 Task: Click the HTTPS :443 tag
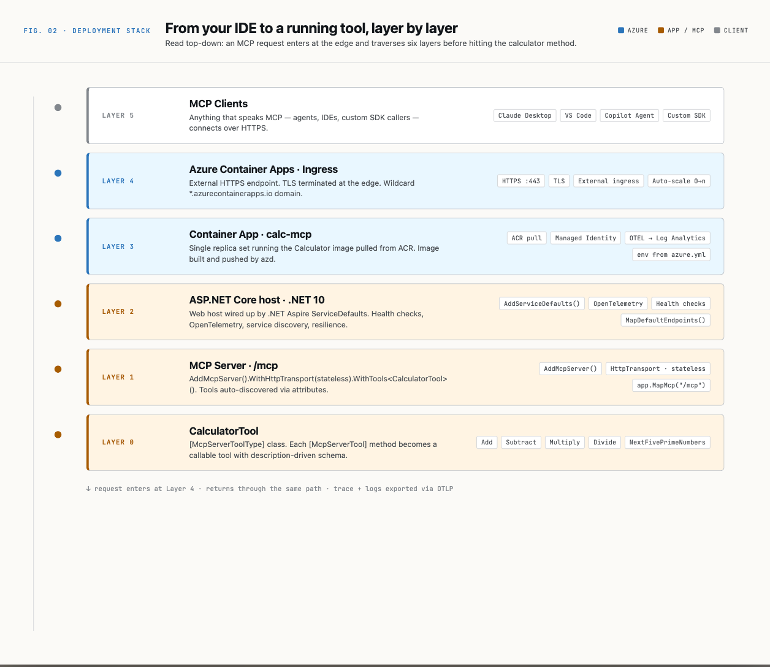point(521,181)
